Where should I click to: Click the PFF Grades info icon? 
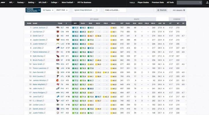coord(184,10)
